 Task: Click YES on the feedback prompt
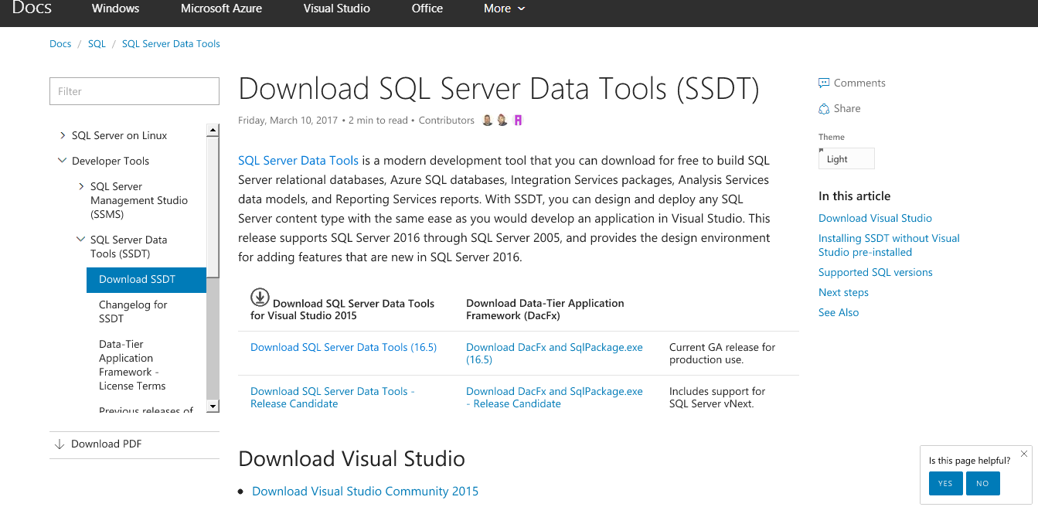[x=945, y=483]
